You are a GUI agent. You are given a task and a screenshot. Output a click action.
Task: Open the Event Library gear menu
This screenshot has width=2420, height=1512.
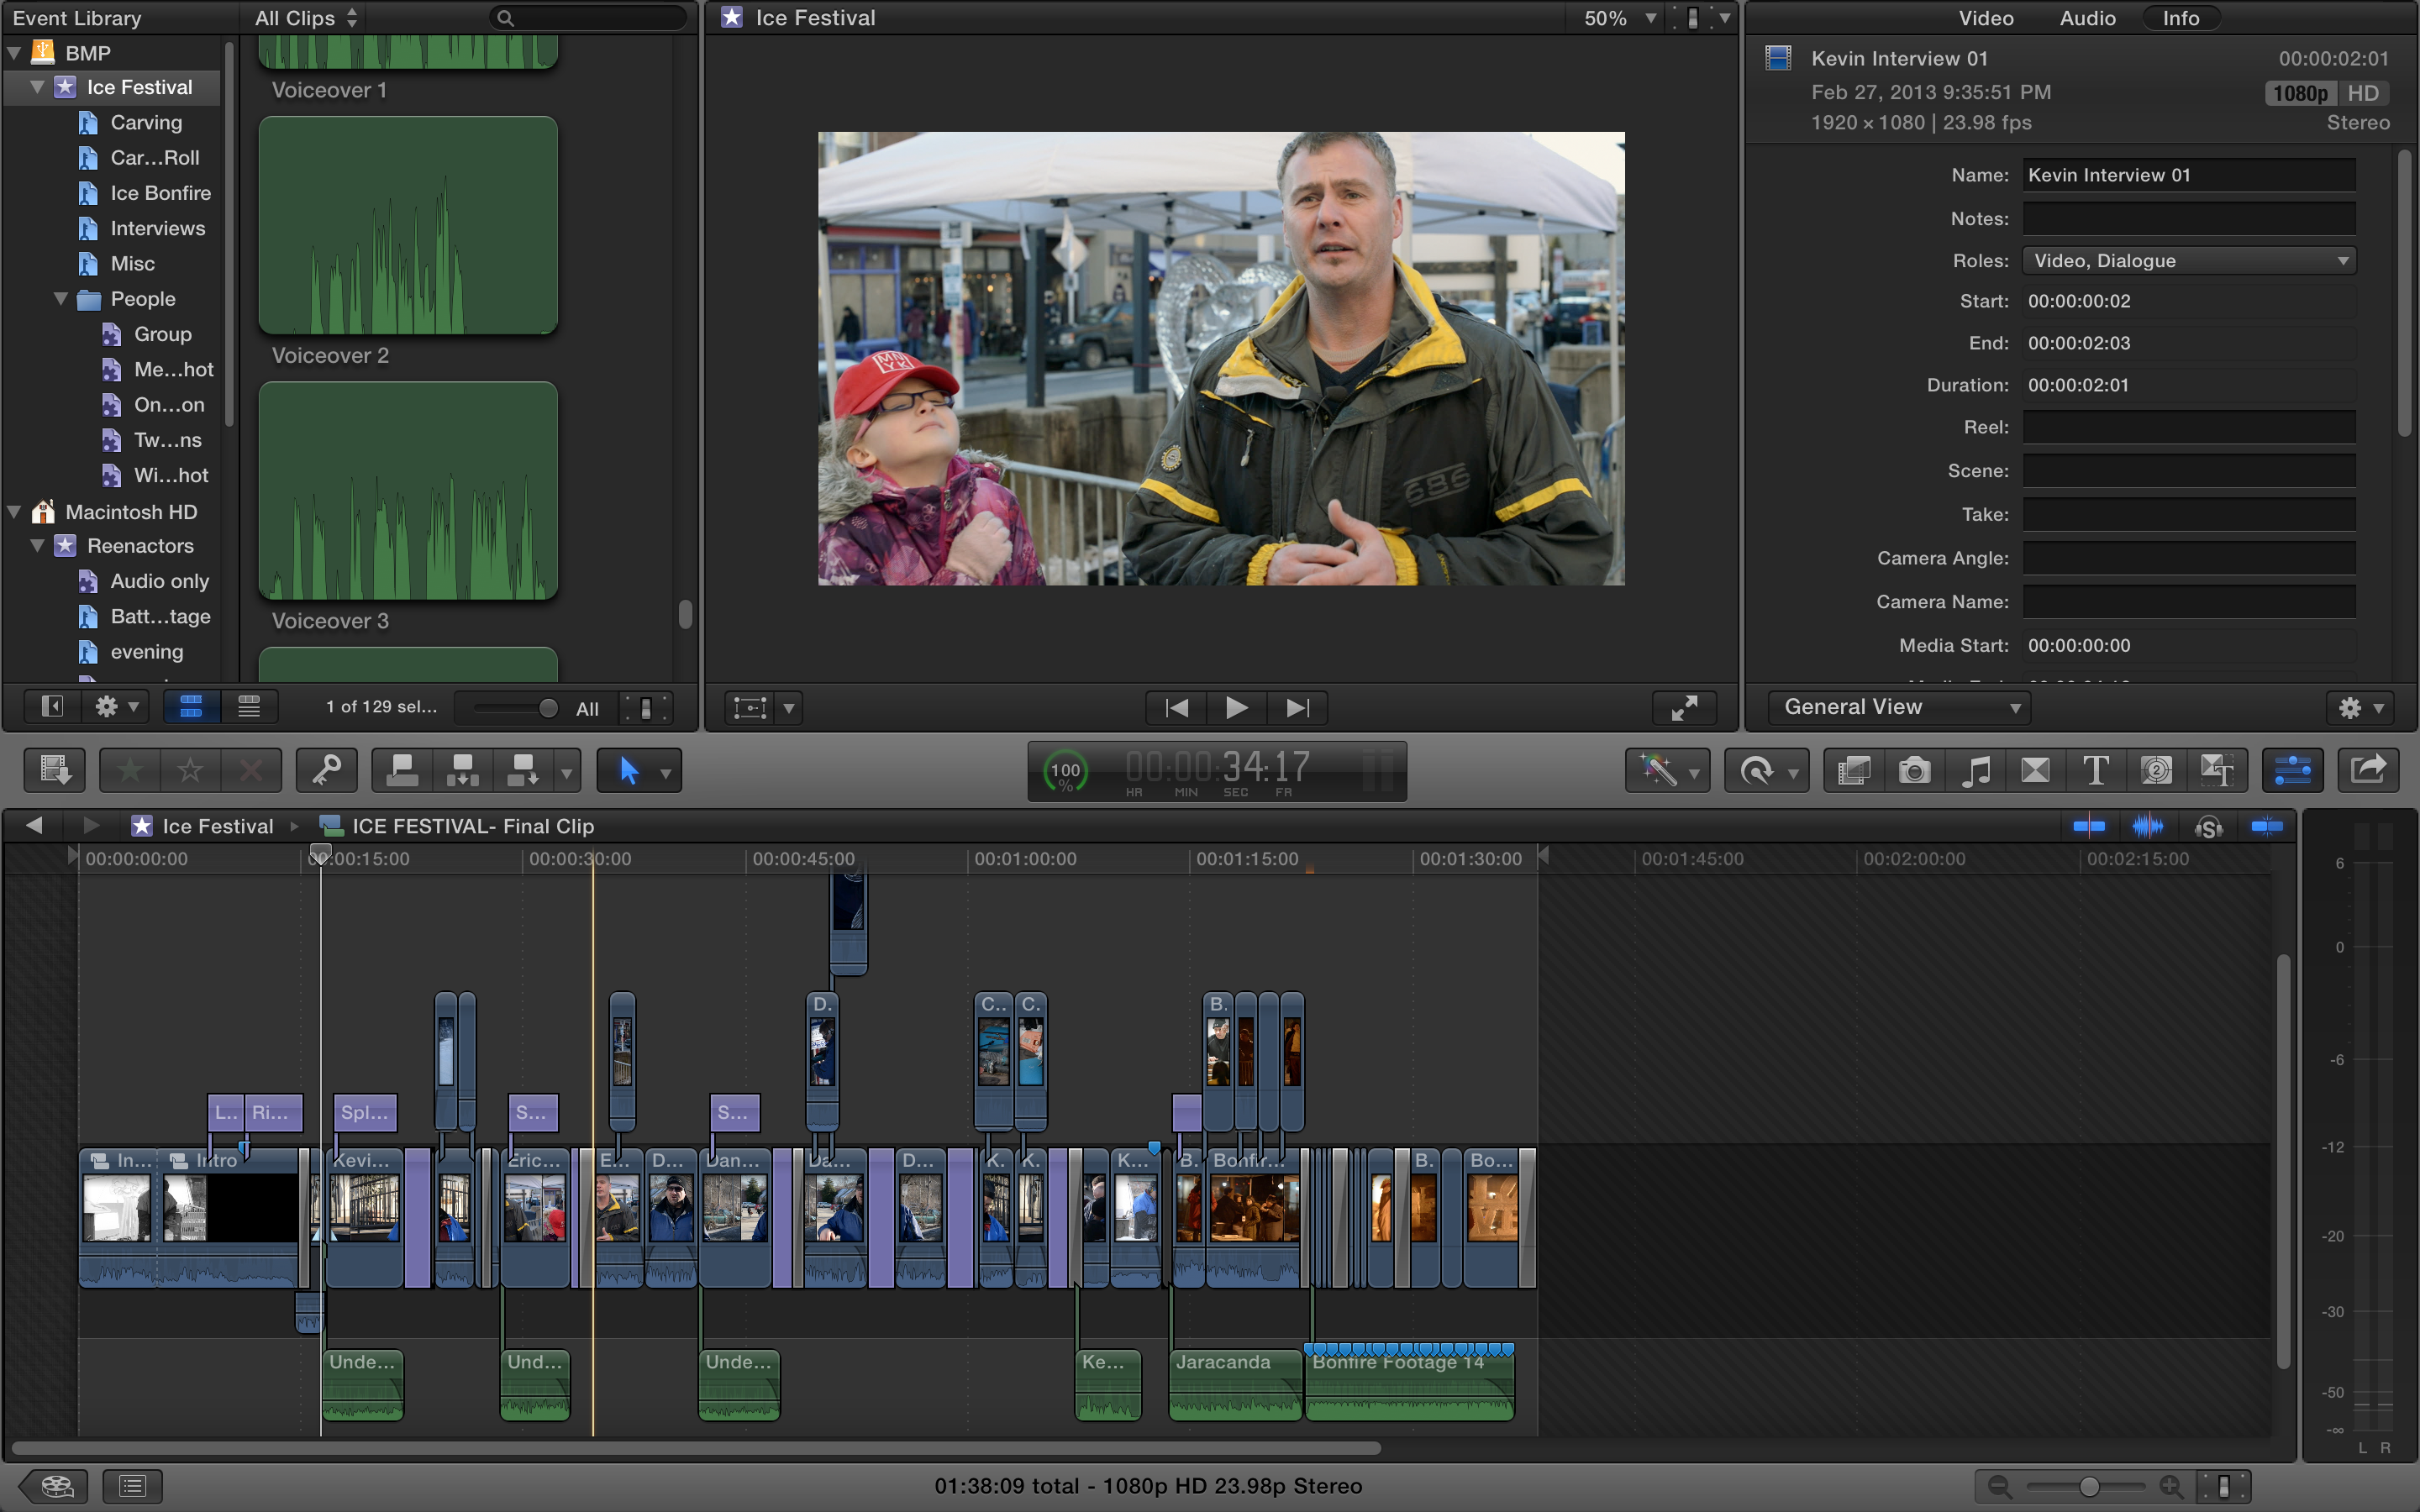tap(116, 707)
